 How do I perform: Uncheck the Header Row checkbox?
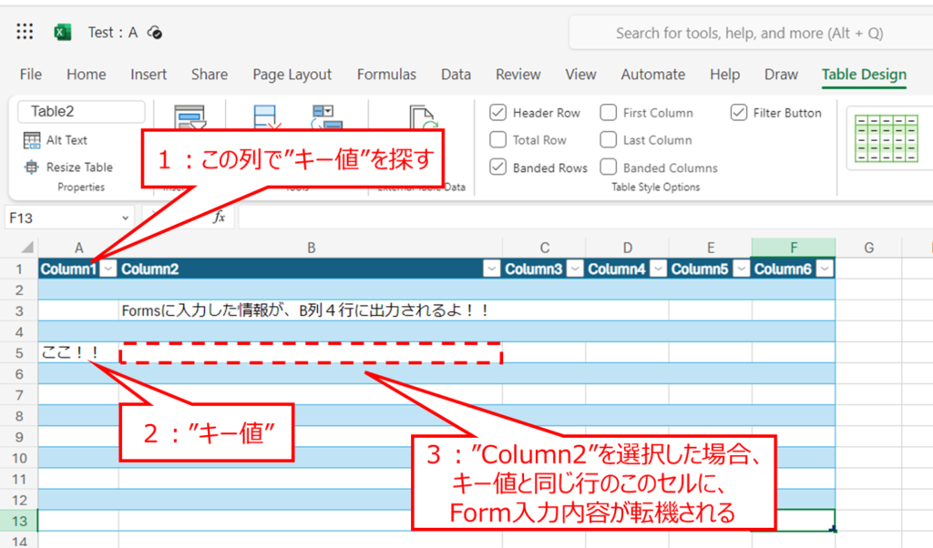tap(497, 113)
